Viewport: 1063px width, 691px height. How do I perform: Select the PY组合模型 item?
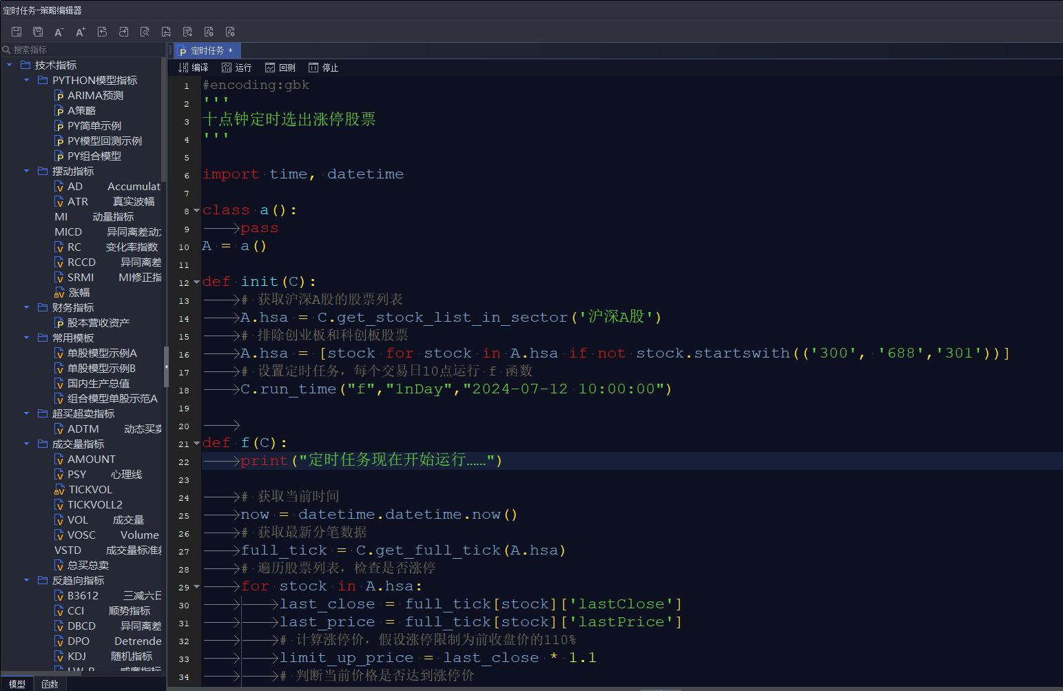click(88, 156)
